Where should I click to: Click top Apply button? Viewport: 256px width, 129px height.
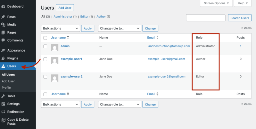pos(88,28)
